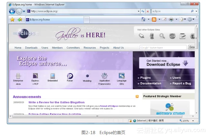Open the Members nav menu item

[57, 48]
